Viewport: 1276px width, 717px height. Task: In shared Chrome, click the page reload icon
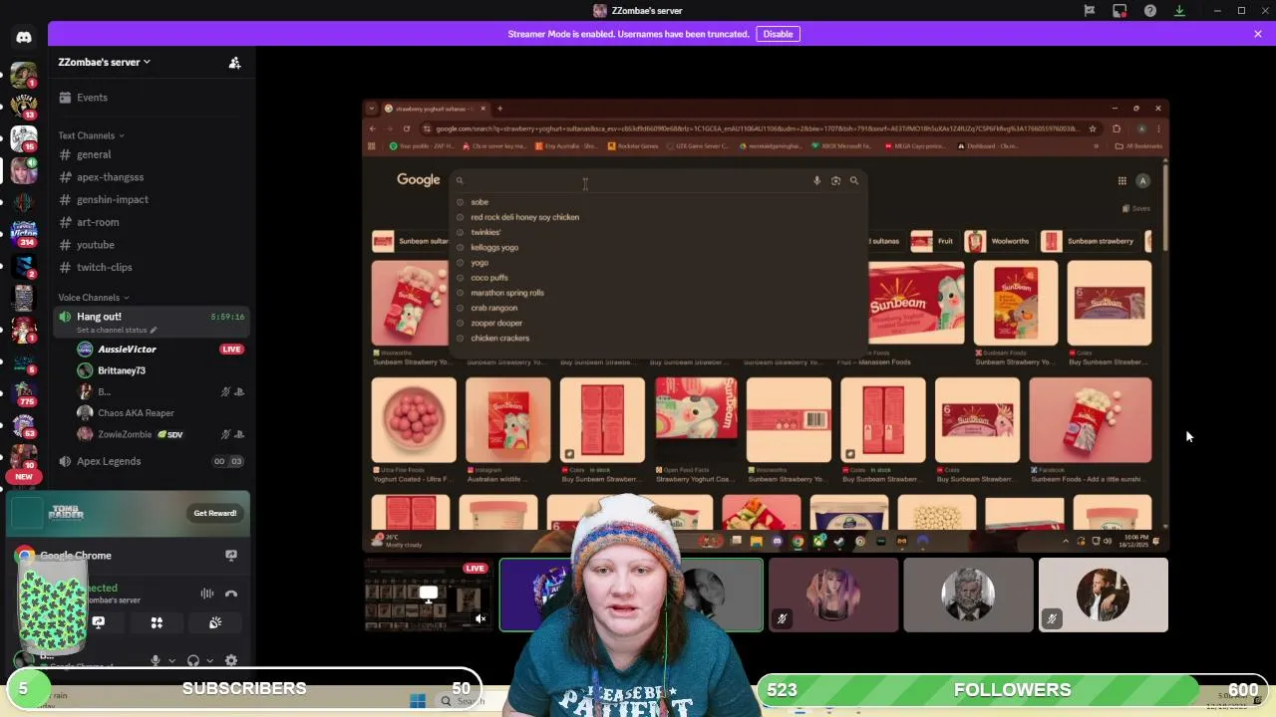point(406,128)
